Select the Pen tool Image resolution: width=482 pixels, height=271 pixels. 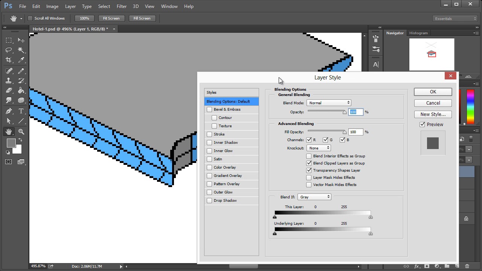click(9, 111)
